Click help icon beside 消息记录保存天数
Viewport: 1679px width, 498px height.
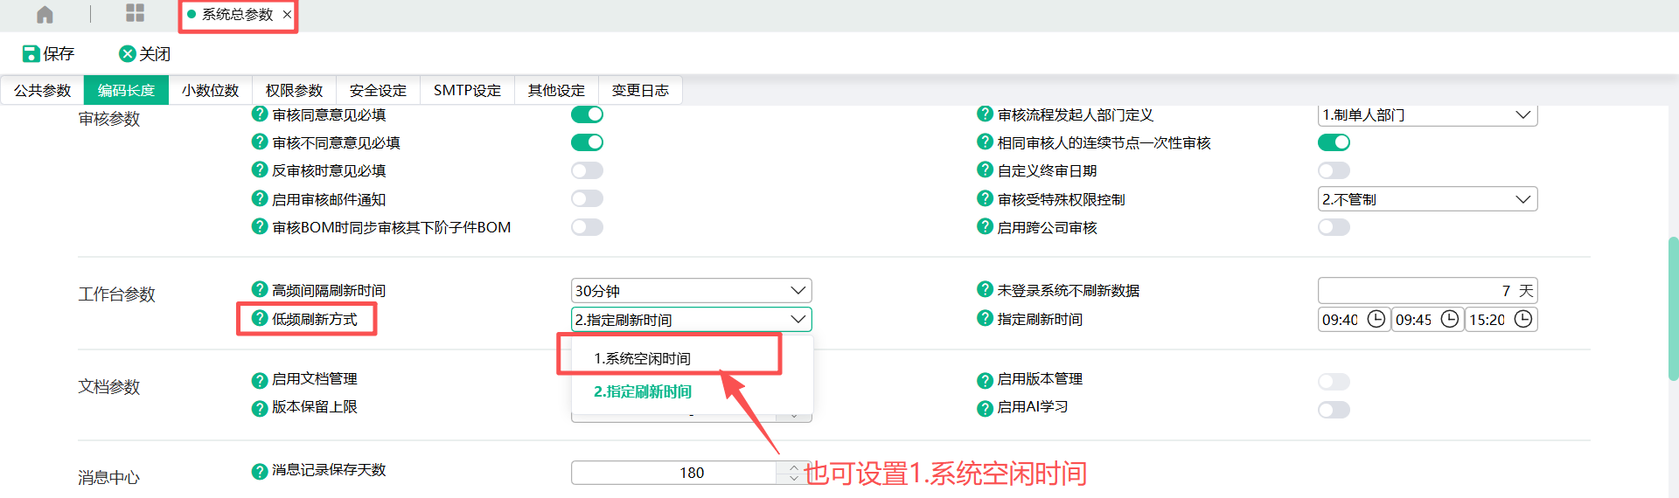point(260,471)
